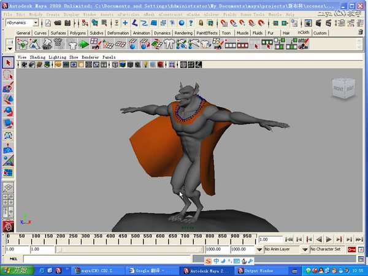Image resolution: width=368 pixels, height=276 pixels.
Task: Click the red cube icon in panel toolbar
Action: point(160,64)
